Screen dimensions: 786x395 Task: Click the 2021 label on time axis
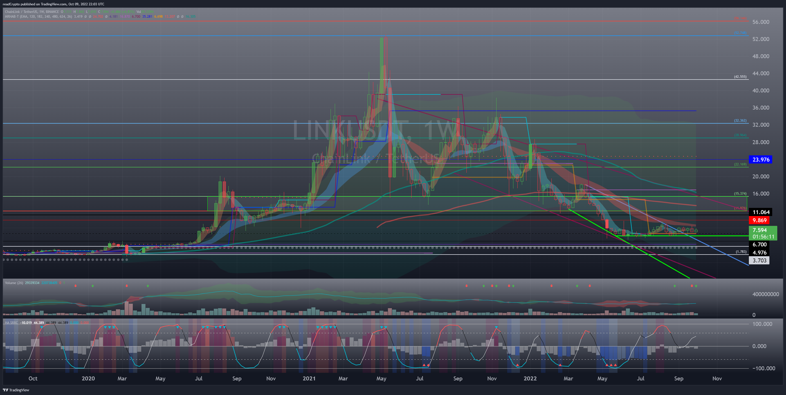(x=309, y=378)
